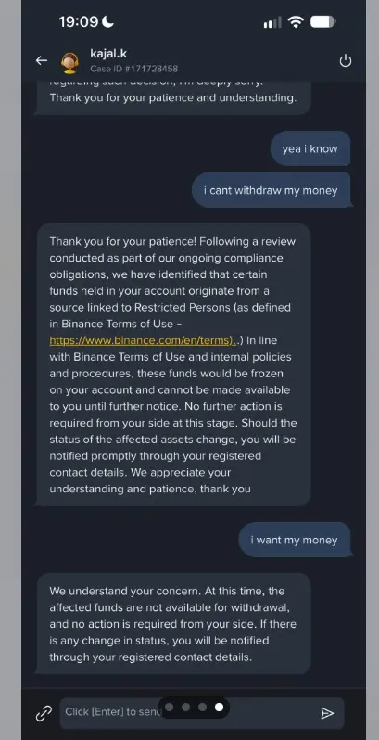This screenshot has height=740, width=379.
Task: Select the third page indicator dot
Action: click(x=202, y=707)
